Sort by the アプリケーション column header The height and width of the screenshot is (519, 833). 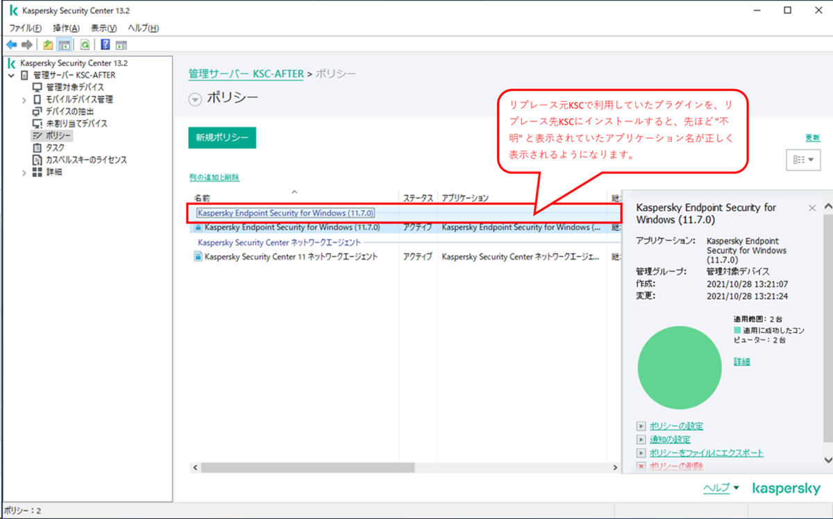pyautogui.click(x=522, y=198)
